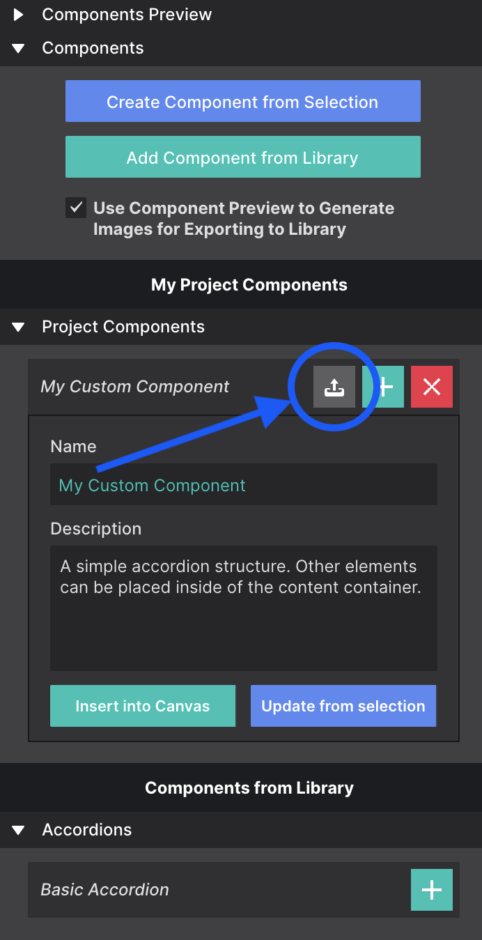
Task: Click the Components Preview label
Action: tap(127, 14)
